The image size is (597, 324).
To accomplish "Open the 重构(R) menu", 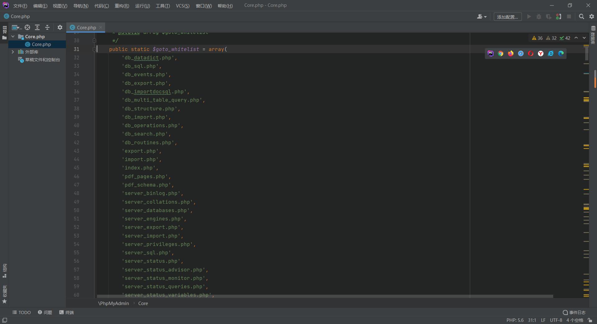I will [x=122, y=6].
